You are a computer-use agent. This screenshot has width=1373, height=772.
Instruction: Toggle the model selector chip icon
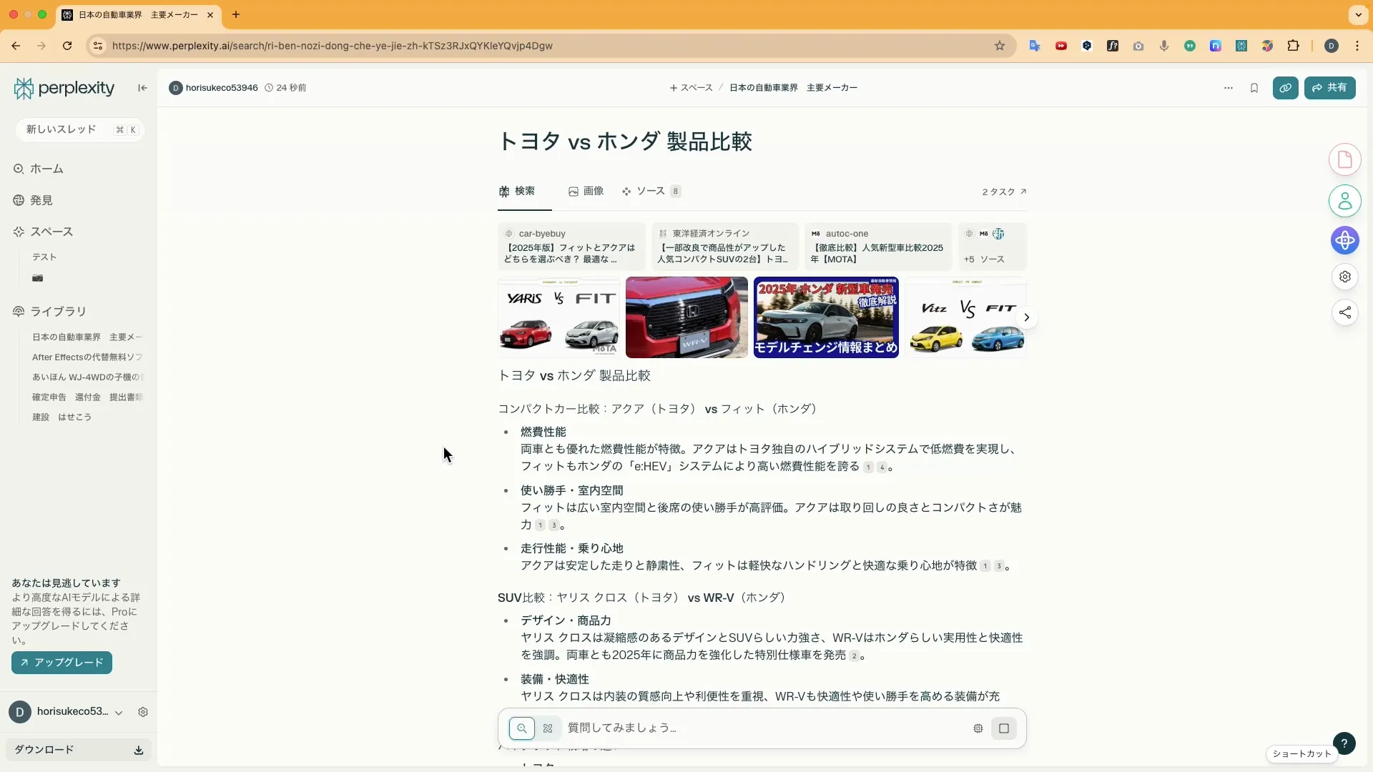[x=978, y=728]
